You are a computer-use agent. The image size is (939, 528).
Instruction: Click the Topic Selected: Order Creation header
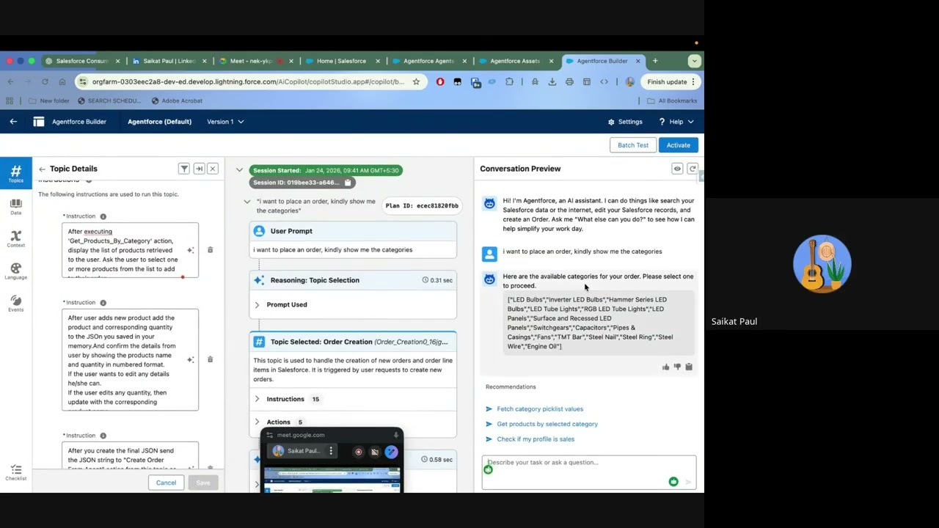pos(353,342)
